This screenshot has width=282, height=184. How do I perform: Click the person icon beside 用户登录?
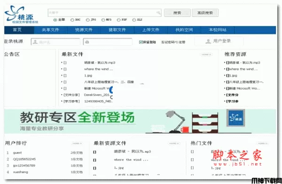[208, 41]
